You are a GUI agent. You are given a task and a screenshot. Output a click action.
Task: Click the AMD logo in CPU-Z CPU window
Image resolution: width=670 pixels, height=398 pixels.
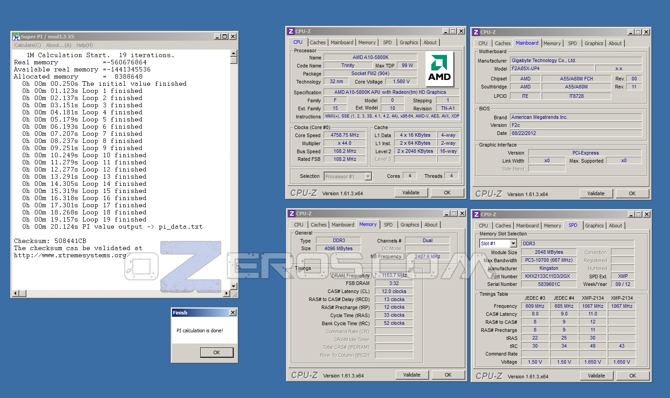click(439, 69)
